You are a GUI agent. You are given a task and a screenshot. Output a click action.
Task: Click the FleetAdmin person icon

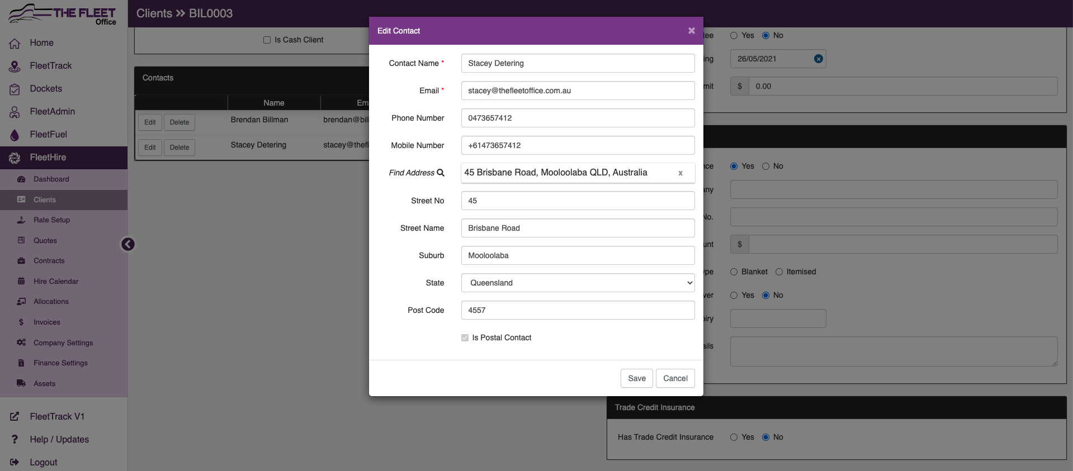pos(15,112)
